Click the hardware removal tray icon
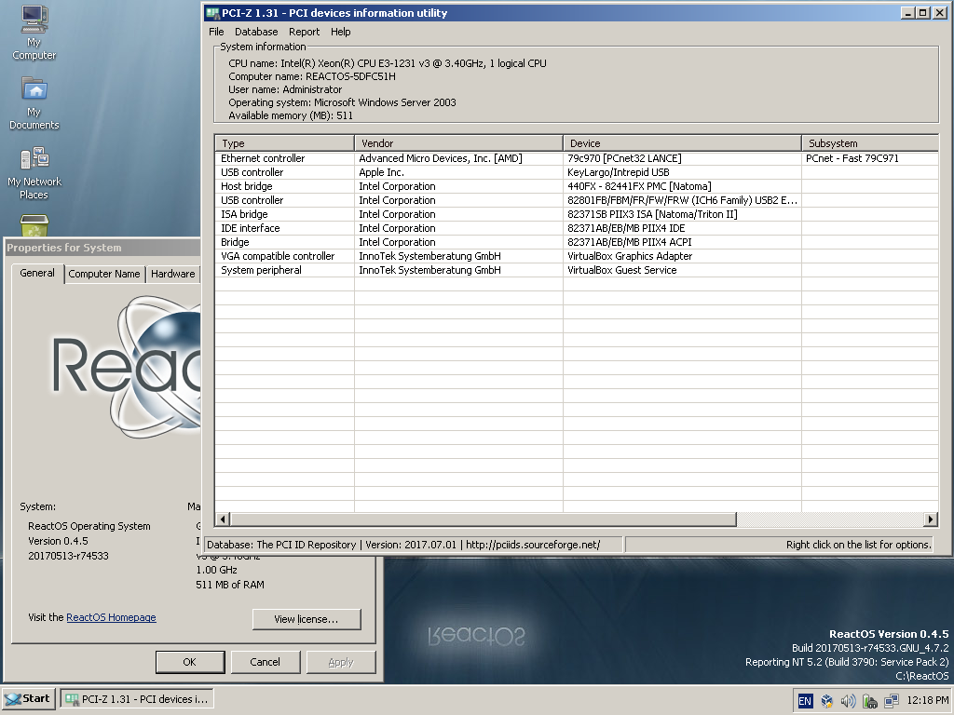The image size is (954, 715). coord(869,701)
